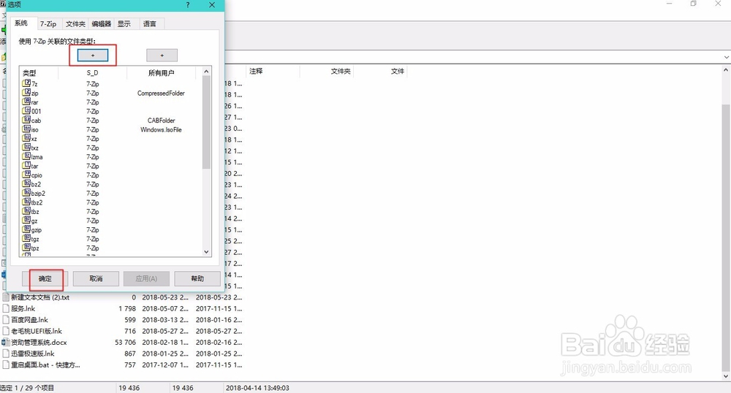Select the 新建文本文档 (2).txt file
731x393 pixels.
(40, 297)
